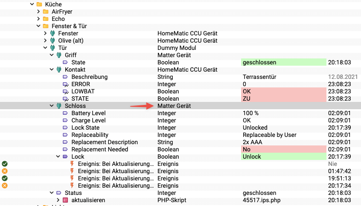Click the aktualisieren PHP script icon
Image resolution: width=361 pixels, height=206 pixels.
[65, 200]
